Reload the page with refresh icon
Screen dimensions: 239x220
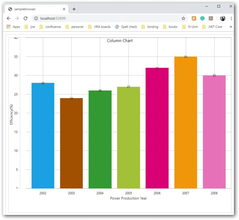click(x=25, y=18)
